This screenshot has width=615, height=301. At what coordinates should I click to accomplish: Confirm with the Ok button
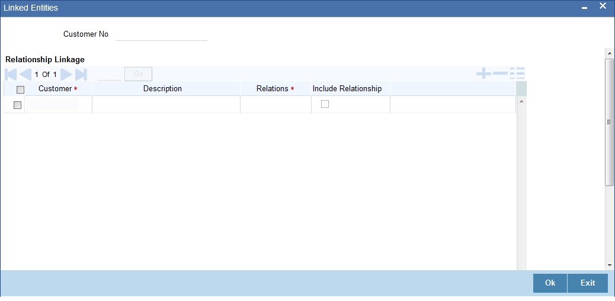click(550, 283)
